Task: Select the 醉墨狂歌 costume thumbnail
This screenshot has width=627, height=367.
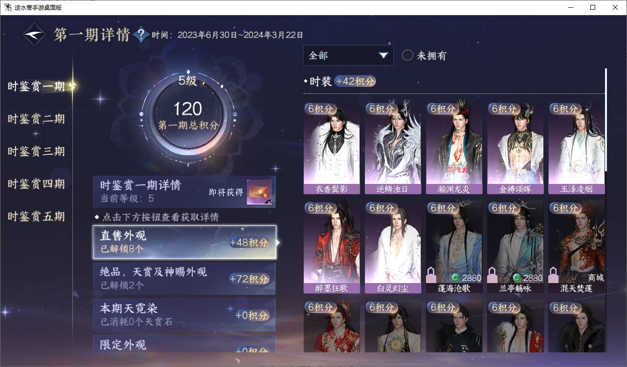Action: click(332, 247)
